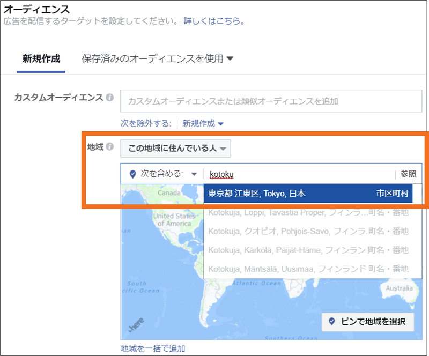Open この地域に住んでいる人 dropdown
429x356 pixels.
176,149
